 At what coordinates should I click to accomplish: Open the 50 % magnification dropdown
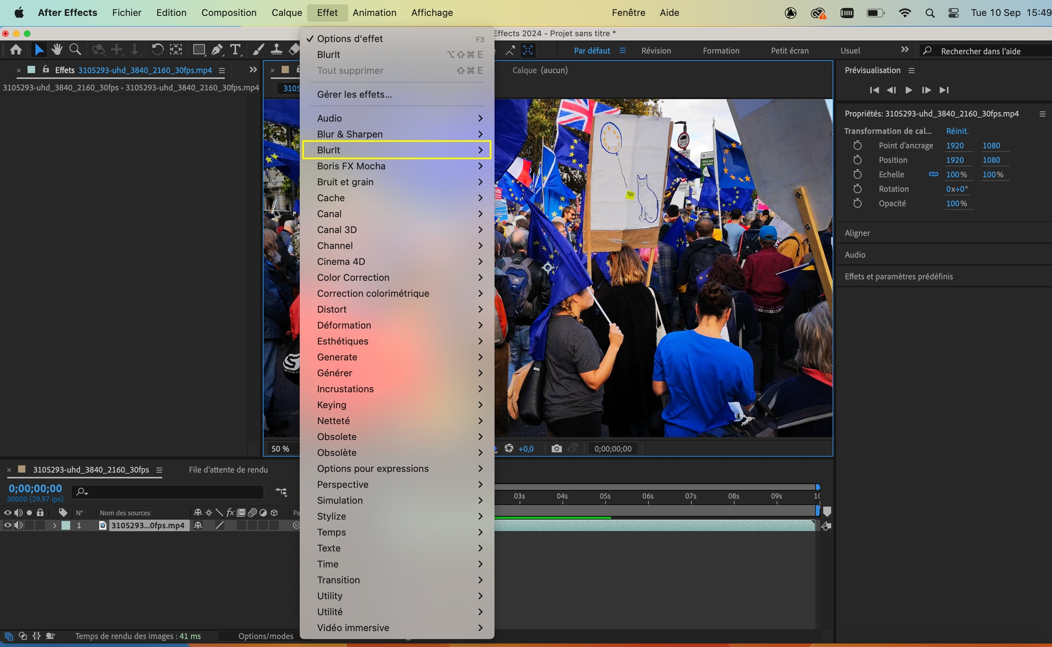280,448
